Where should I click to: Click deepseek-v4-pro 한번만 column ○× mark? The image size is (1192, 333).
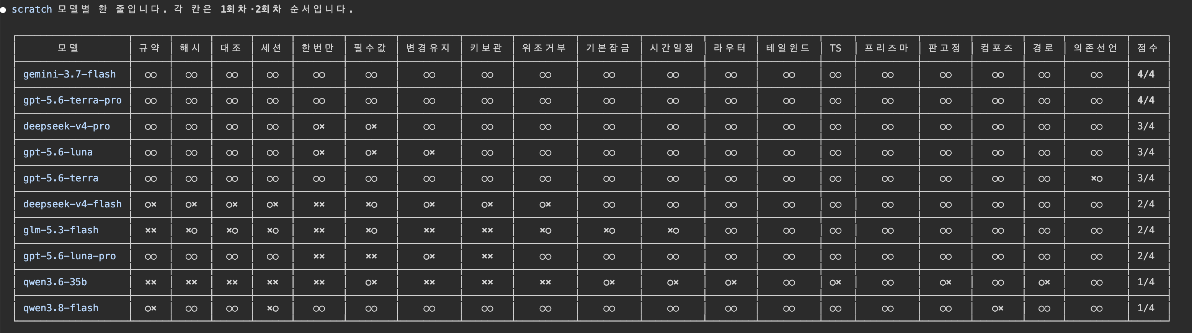click(x=319, y=126)
